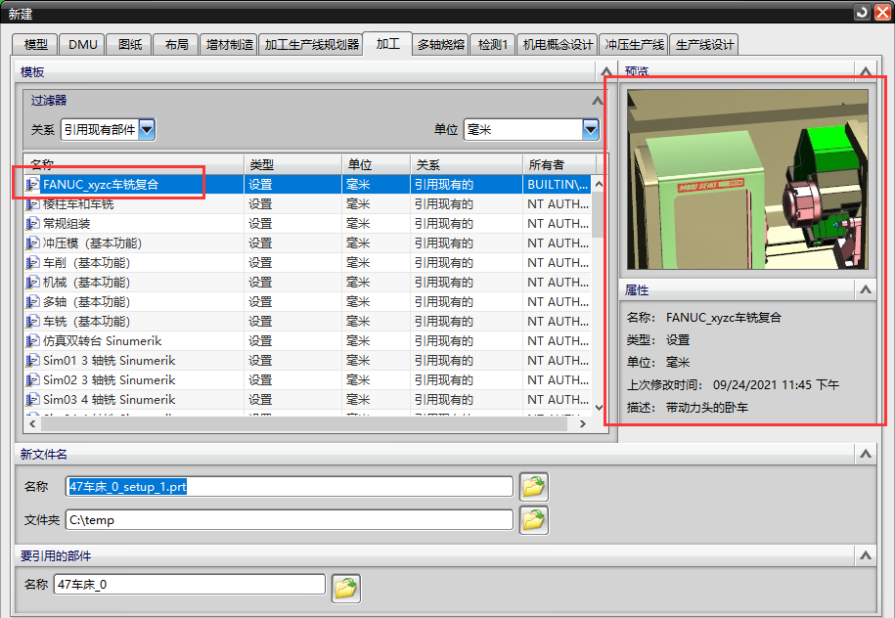895x618 pixels.
Task: Click the template icon beside 车削（基本功能）
Action: click(x=33, y=262)
